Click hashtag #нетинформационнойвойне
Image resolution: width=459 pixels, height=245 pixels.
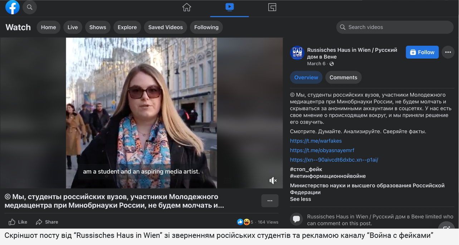pos(328,176)
